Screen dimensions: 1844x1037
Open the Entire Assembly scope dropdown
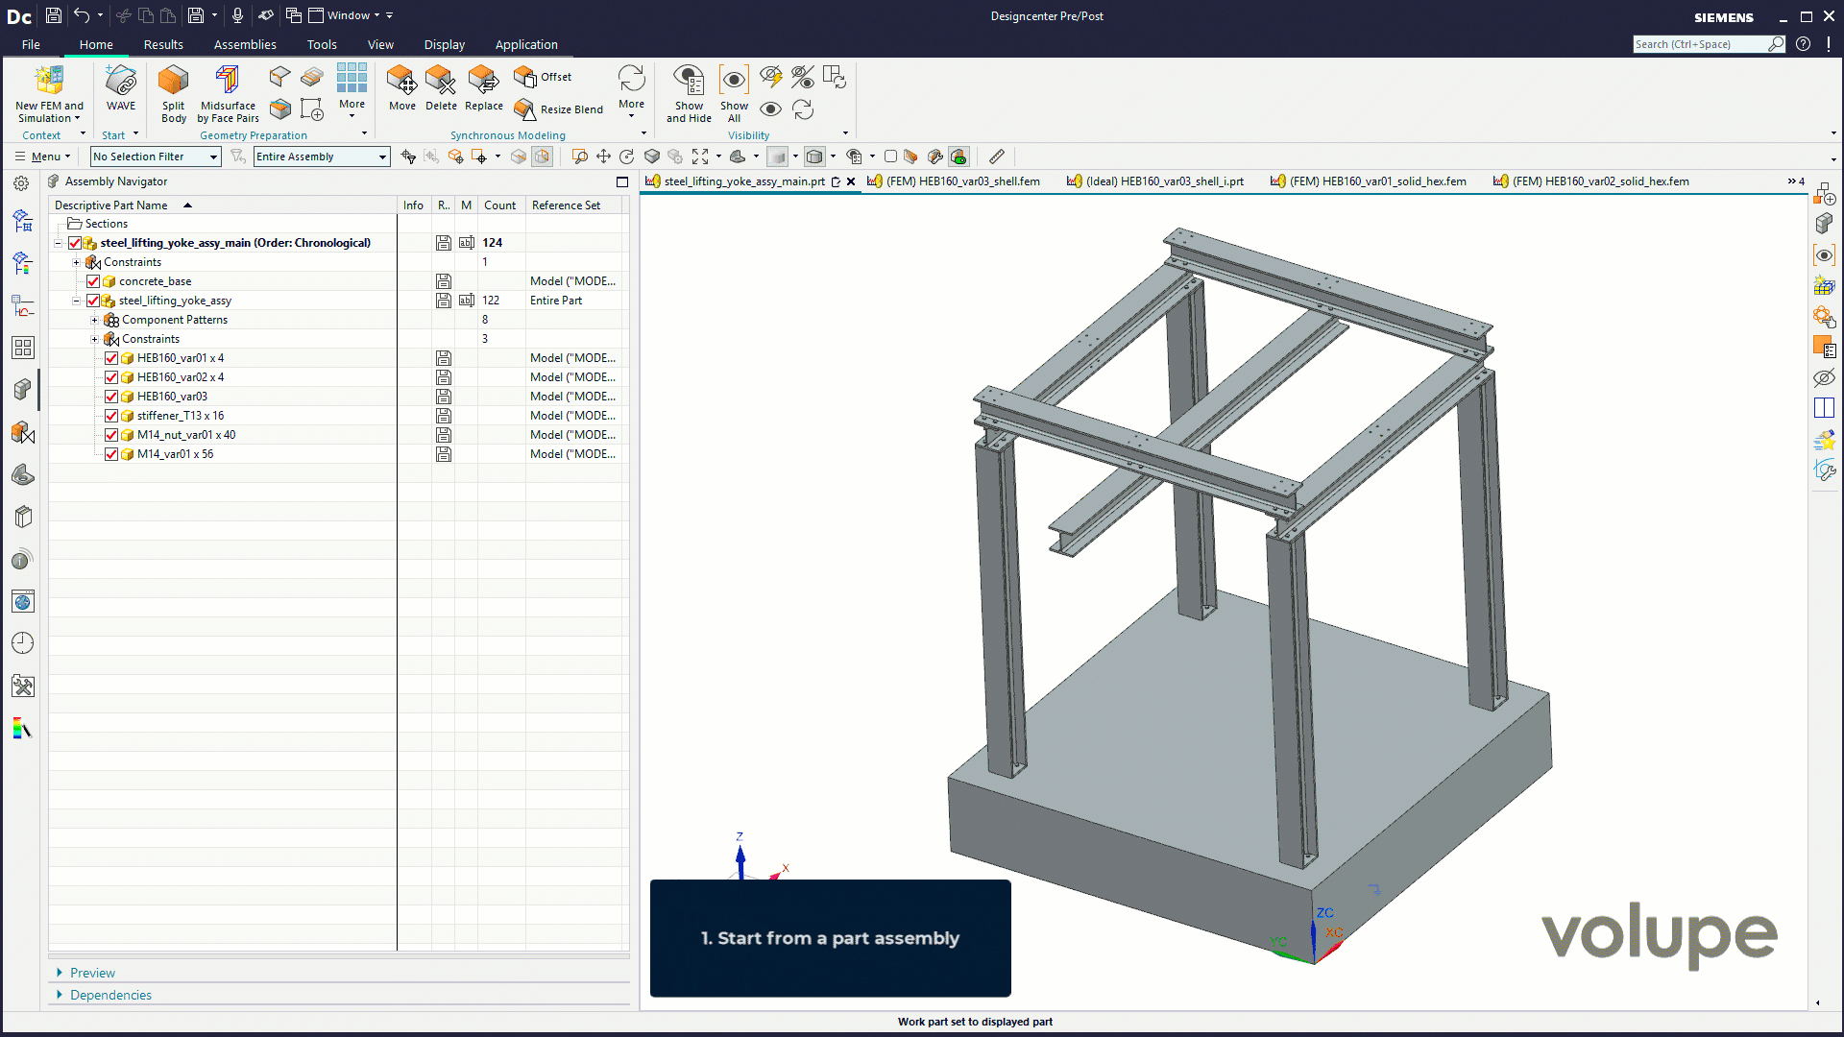[x=382, y=157]
